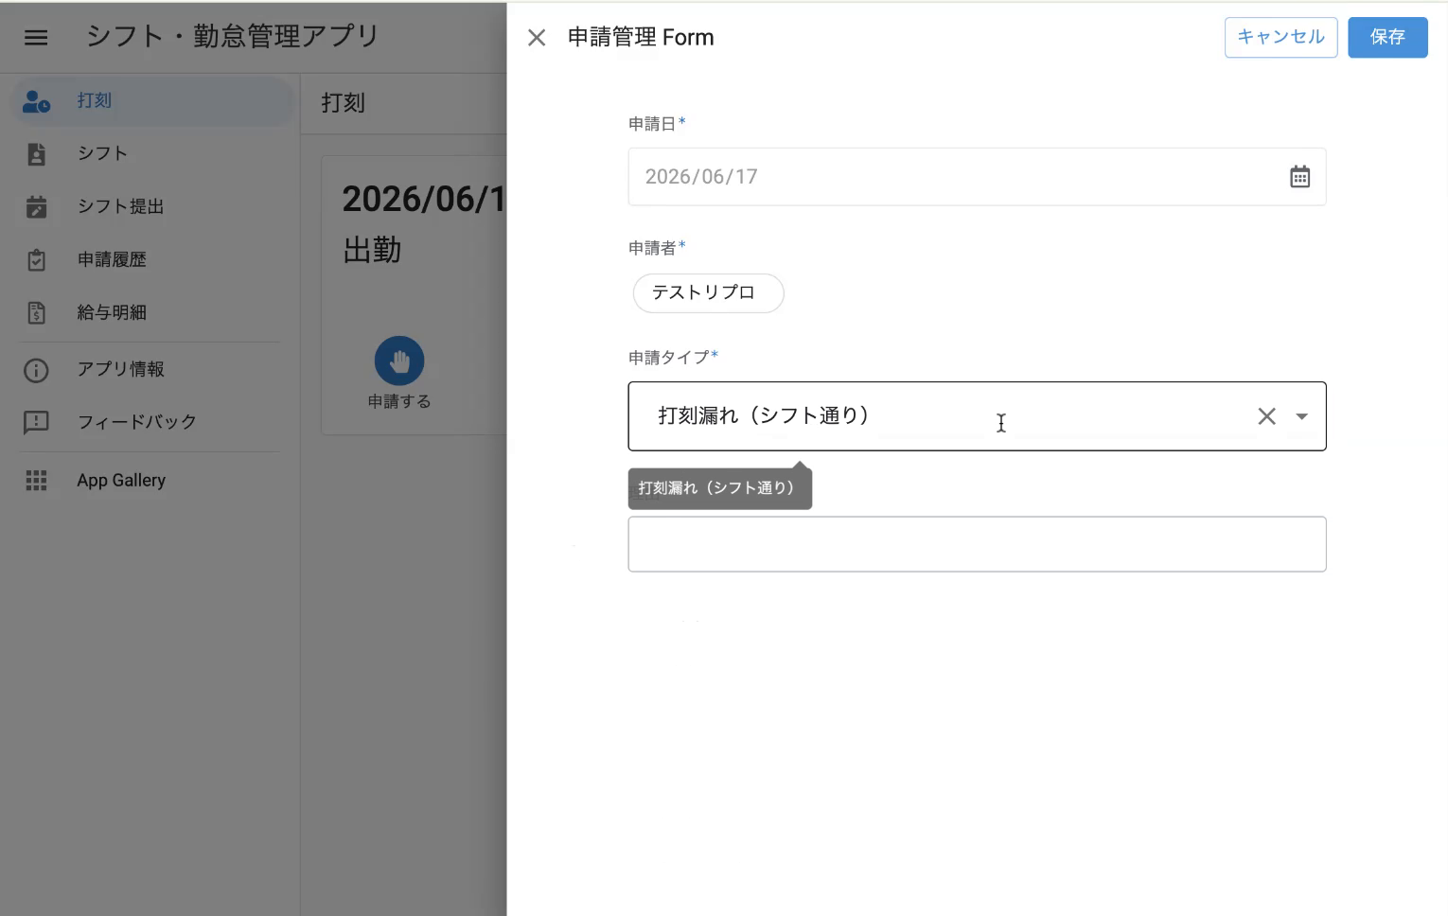Open アプリ情報 in the sidebar
Image resolution: width=1448 pixels, height=916 pixels.
click(x=153, y=370)
